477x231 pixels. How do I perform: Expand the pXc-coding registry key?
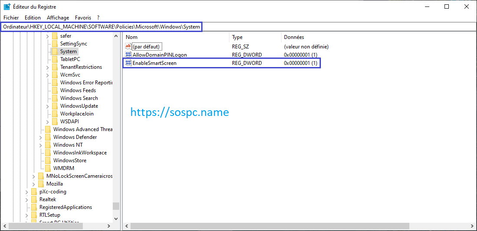pos(26,192)
